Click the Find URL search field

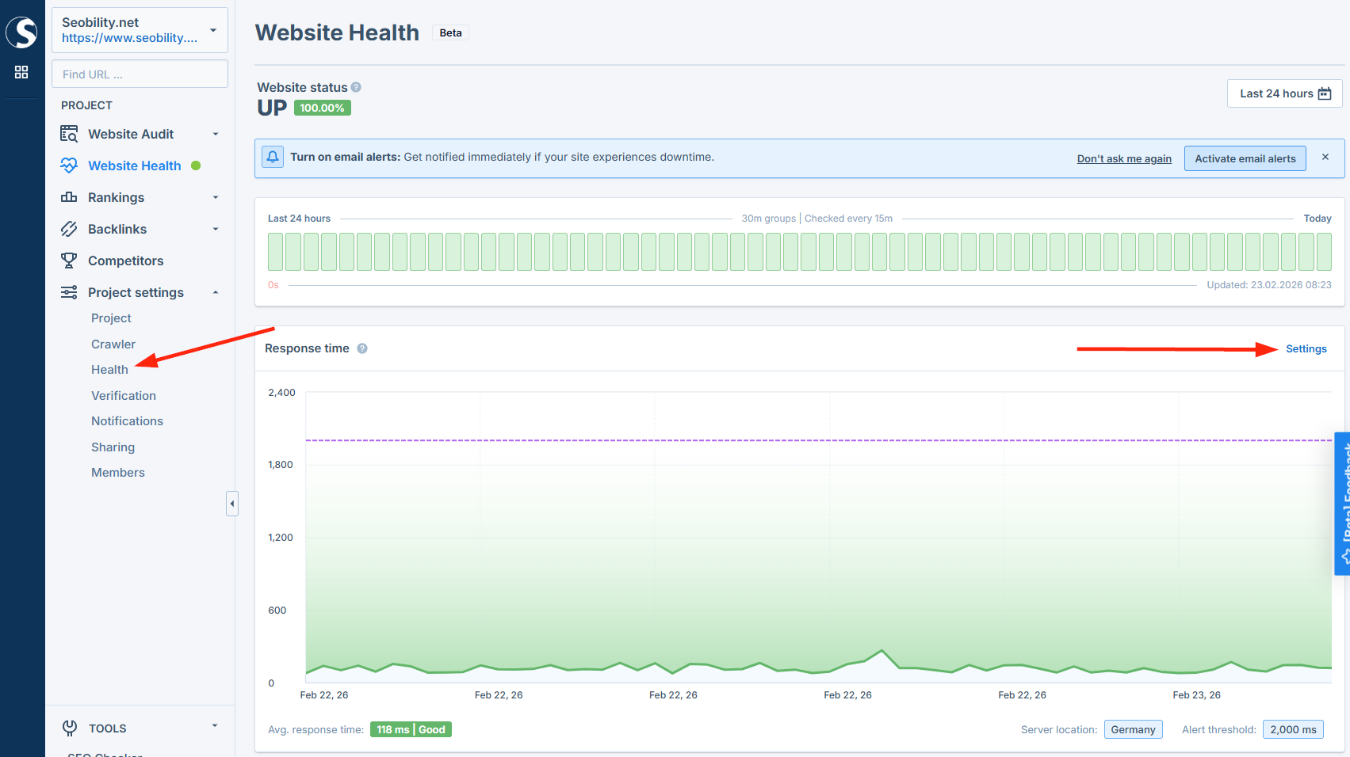(140, 74)
